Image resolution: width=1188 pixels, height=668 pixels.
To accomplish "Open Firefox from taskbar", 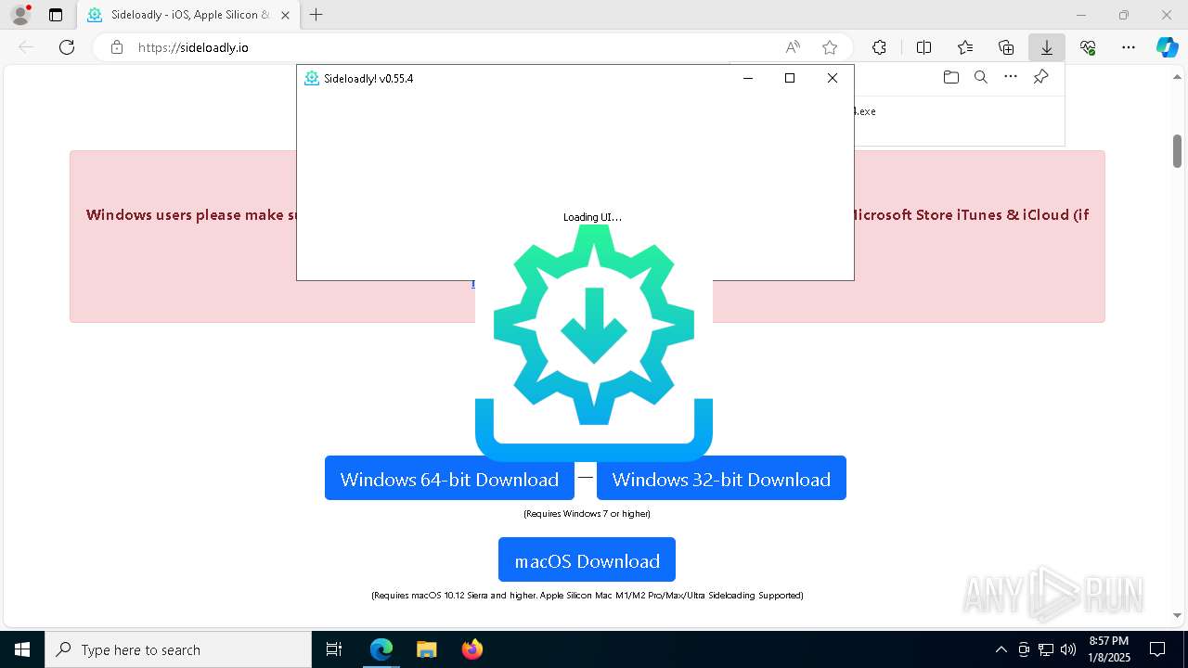I will pos(471,649).
